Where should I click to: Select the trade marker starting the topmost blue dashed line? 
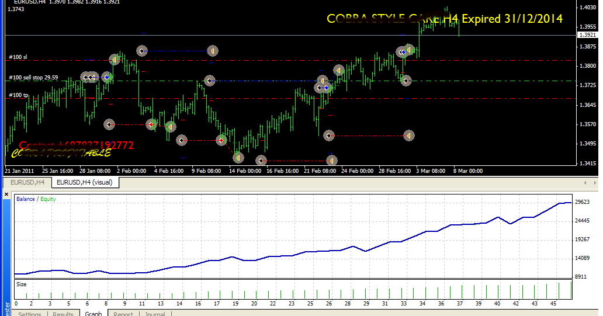point(142,51)
